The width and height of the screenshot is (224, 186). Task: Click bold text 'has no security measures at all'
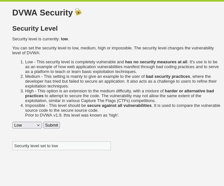[x=156, y=62]
